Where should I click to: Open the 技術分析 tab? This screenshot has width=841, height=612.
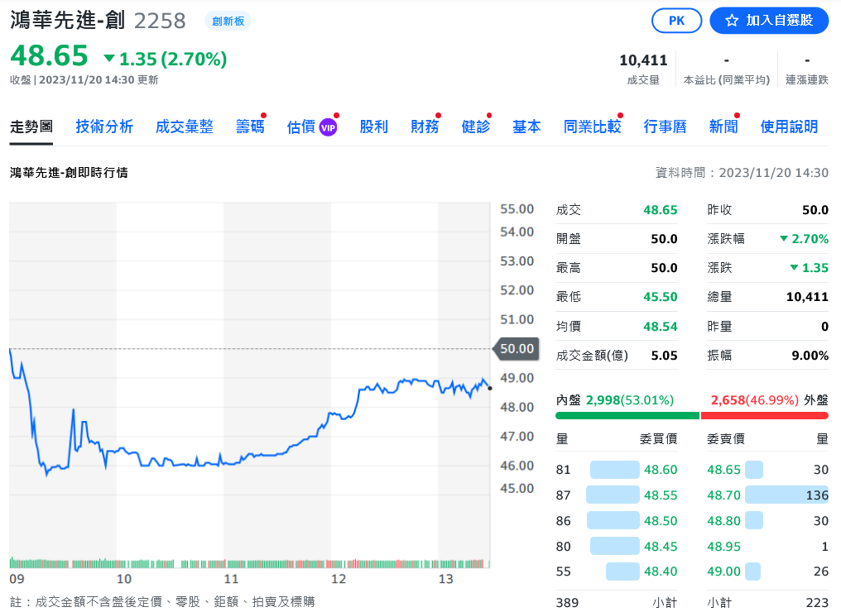click(x=104, y=127)
